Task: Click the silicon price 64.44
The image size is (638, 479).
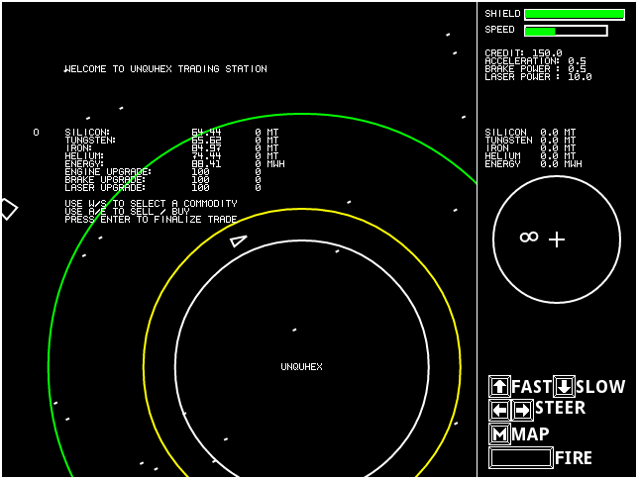Action: click(x=206, y=133)
